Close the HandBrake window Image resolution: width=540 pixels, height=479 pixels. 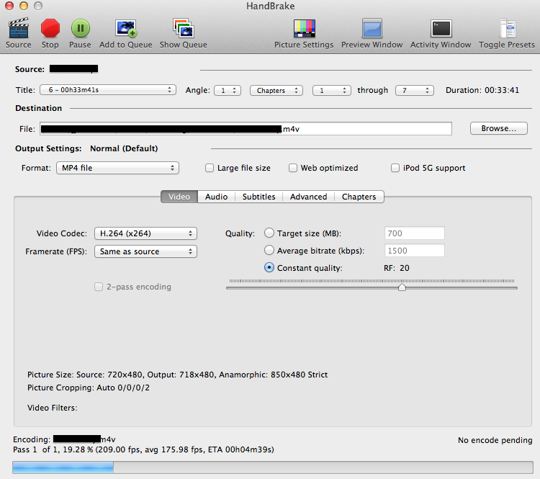point(9,6)
